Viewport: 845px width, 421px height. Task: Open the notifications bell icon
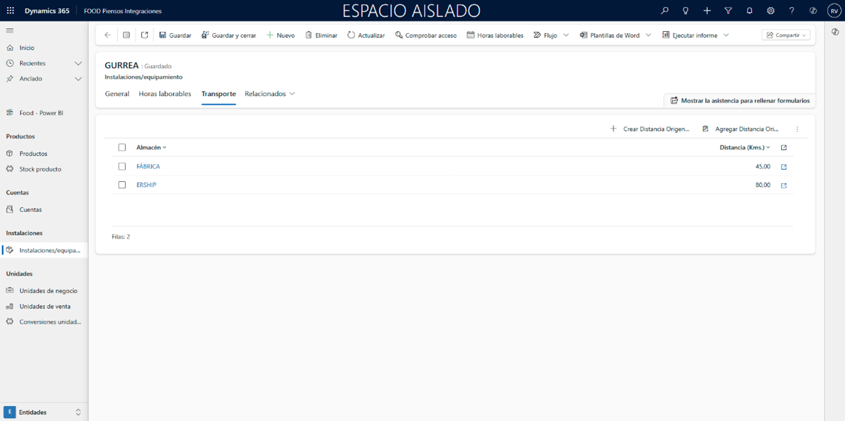tap(749, 11)
